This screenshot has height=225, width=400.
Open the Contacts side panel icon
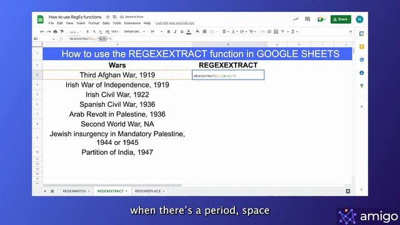[361, 73]
